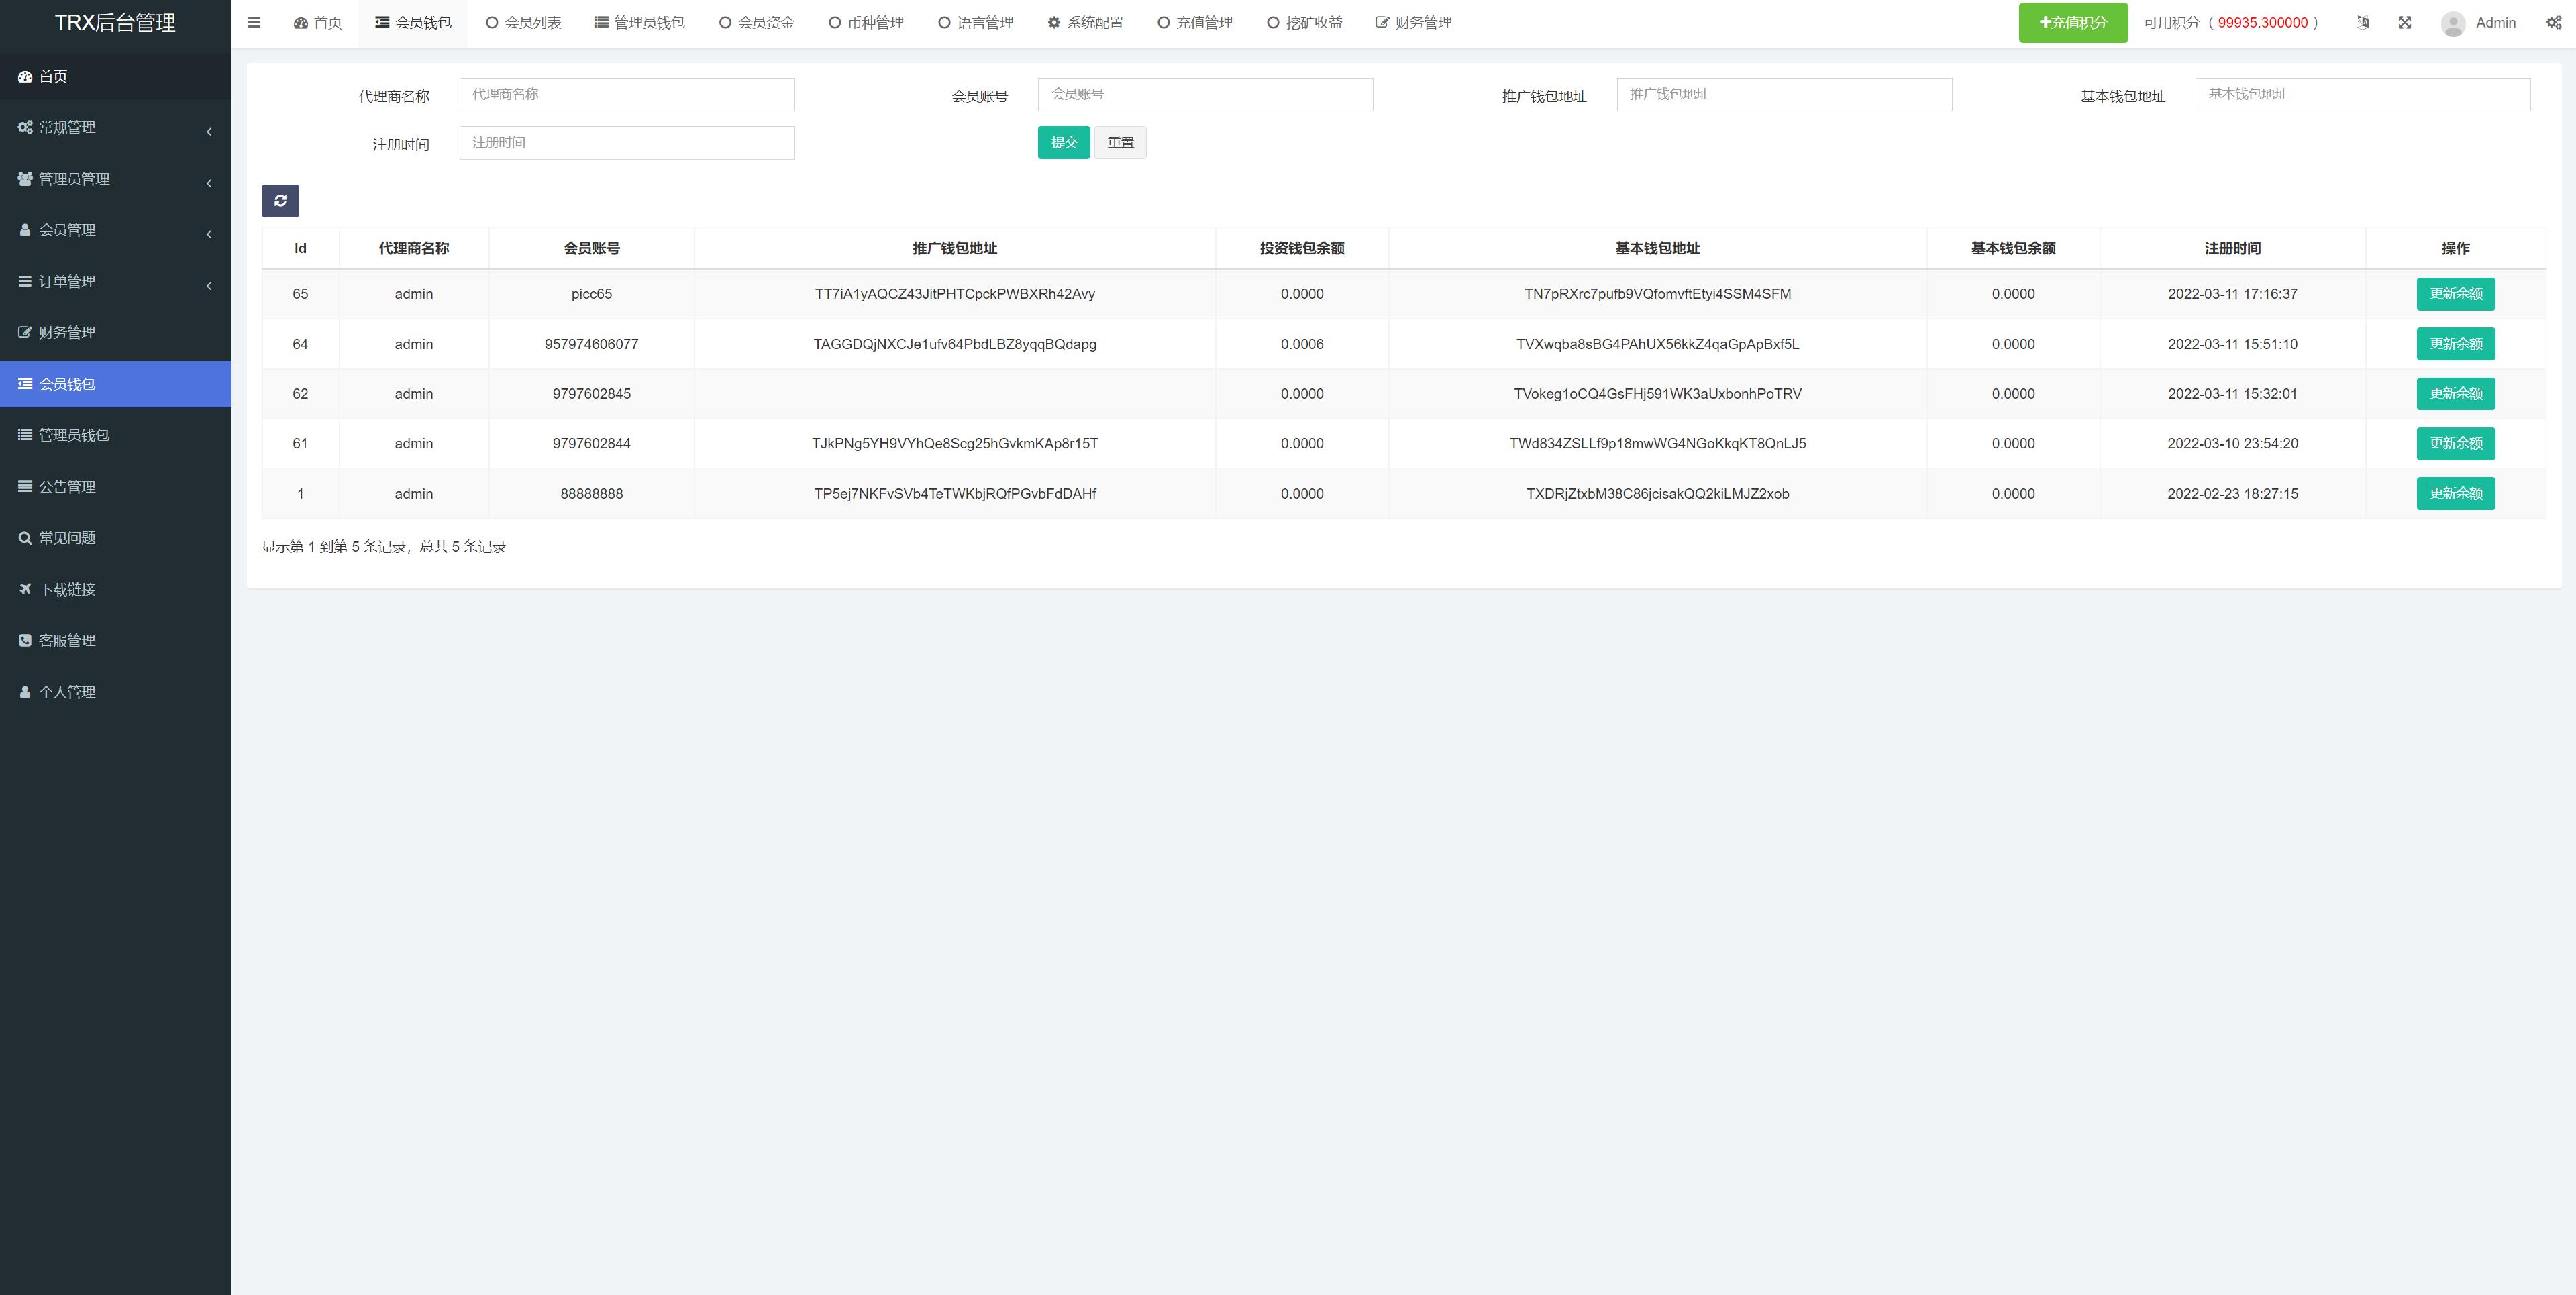Select address TT7iA1yAQCZ43JitPHTCpckPWBXRh42Avy
2576x1295 pixels.
pos(954,294)
